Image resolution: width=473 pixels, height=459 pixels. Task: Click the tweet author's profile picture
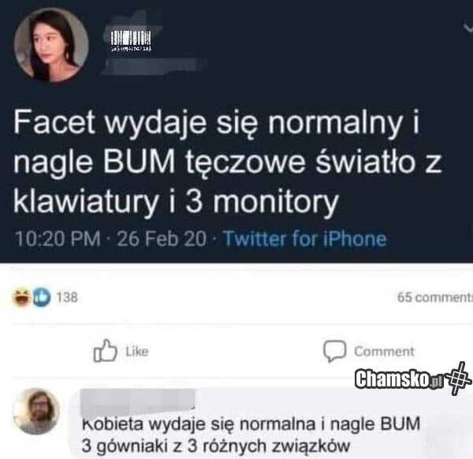[x=51, y=45]
